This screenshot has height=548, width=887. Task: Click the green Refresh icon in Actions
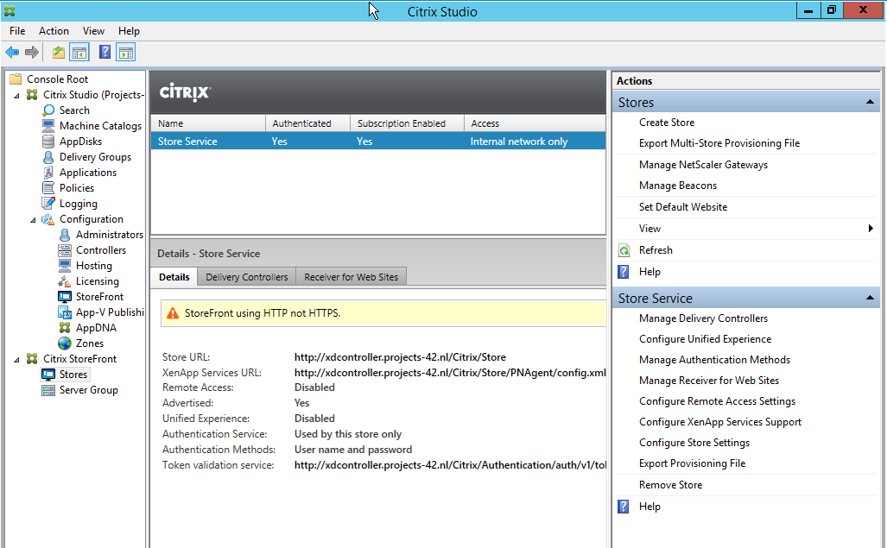click(624, 250)
